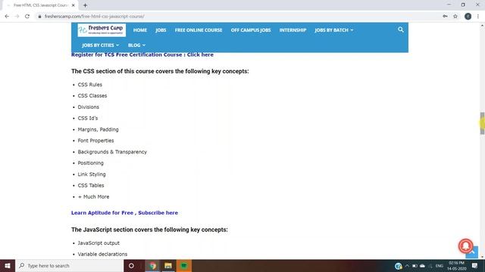The width and height of the screenshot is (485, 272).
Task: Click the browser forward arrow
Action: click(17, 17)
